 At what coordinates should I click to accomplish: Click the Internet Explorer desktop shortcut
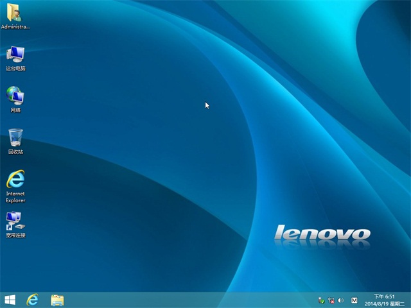[x=15, y=179]
